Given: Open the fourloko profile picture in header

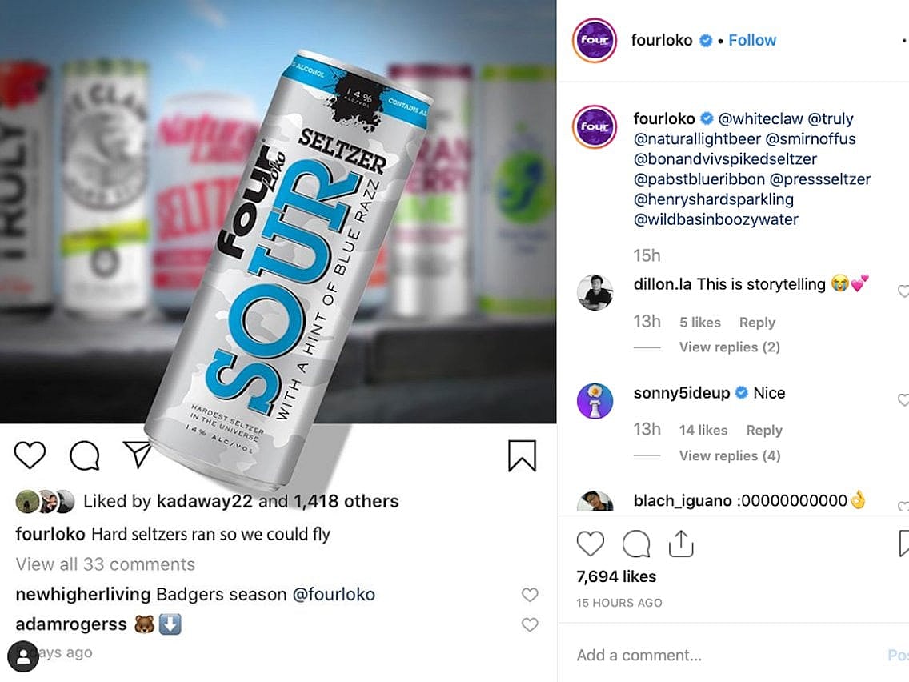Looking at the screenshot, I should [x=595, y=40].
